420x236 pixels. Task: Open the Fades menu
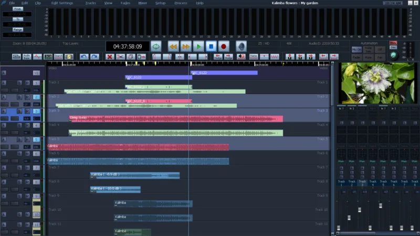[x=125, y=3]
